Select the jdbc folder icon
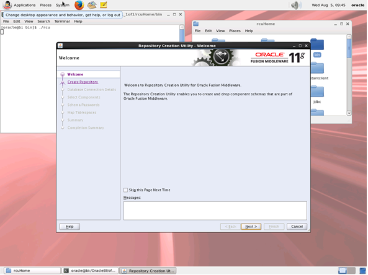 click(x=317, y=91)
